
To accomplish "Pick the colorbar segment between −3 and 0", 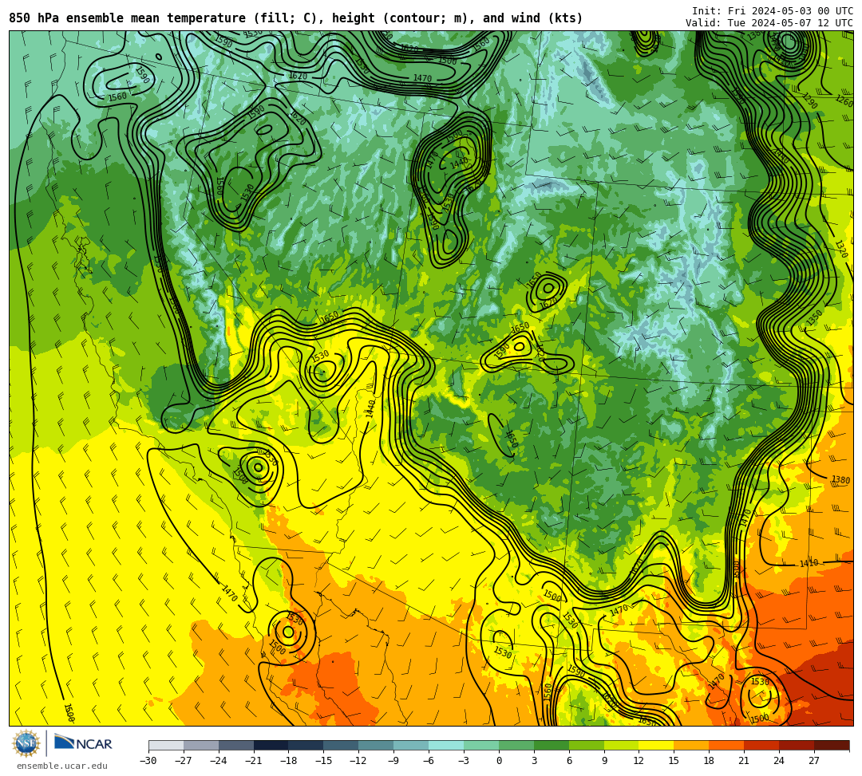I will (481, 745).
